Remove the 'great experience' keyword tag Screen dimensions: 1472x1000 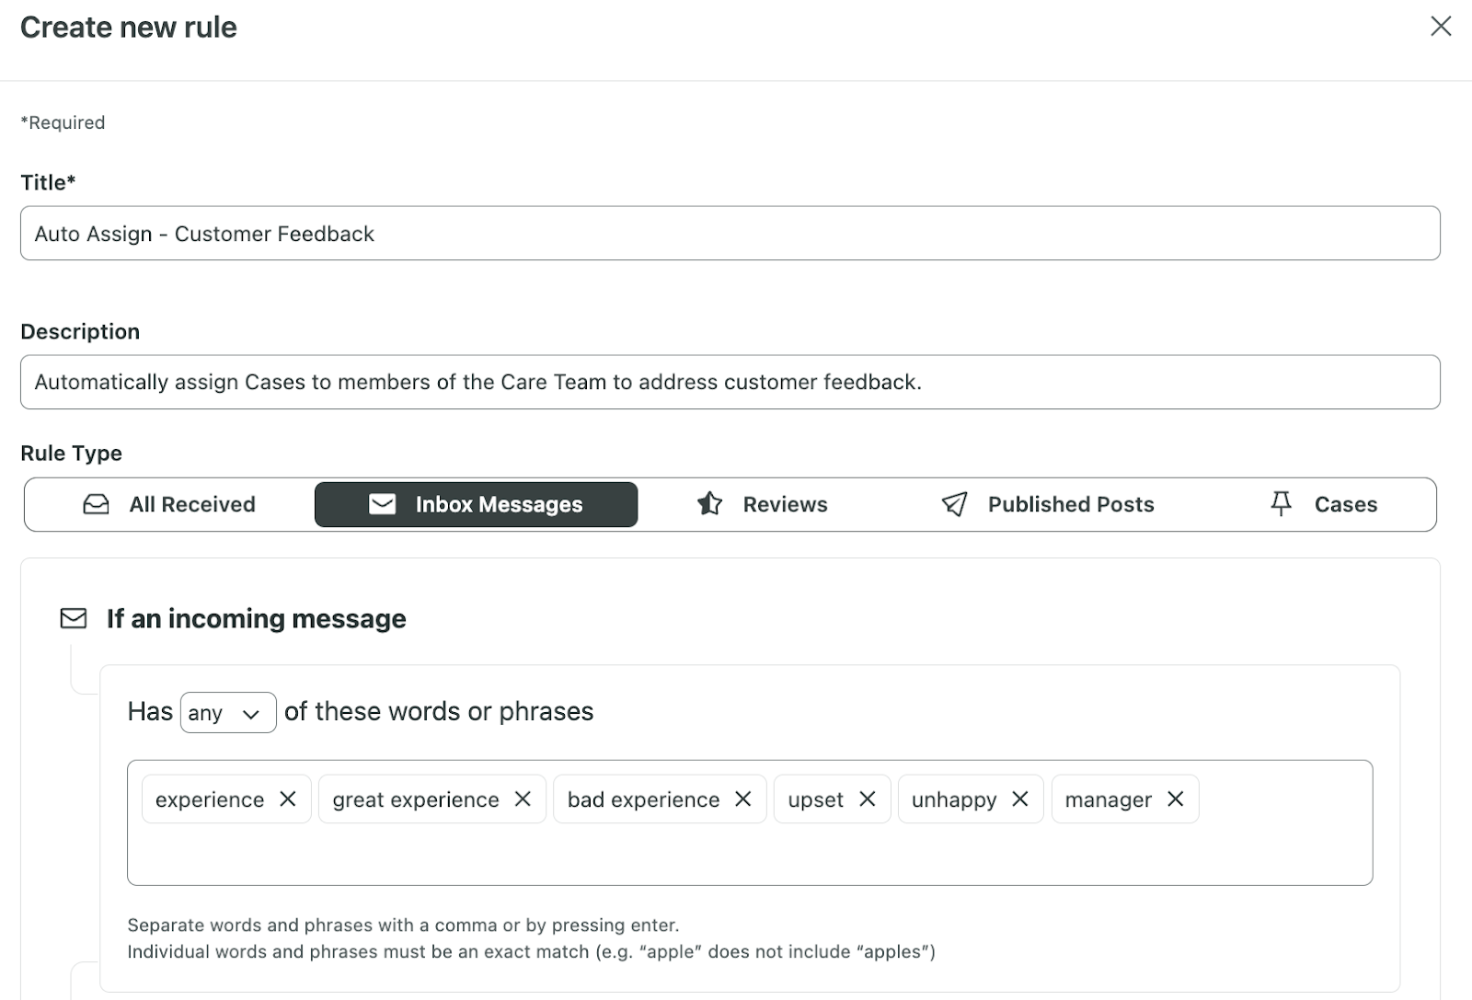click(x=523, y=799)
